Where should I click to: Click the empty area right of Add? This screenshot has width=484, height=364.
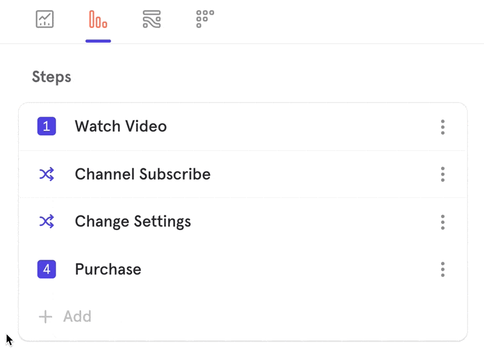click(x=272, y=317)
